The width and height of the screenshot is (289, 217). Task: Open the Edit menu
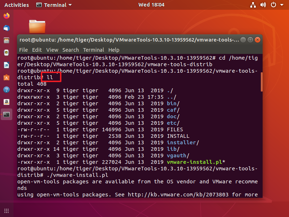click(x=37, y=50)
